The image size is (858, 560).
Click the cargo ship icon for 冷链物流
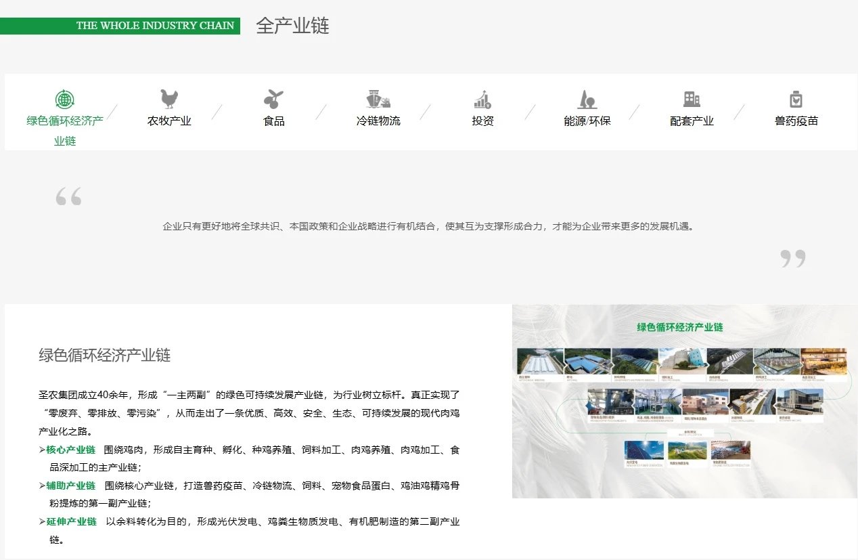378,99
